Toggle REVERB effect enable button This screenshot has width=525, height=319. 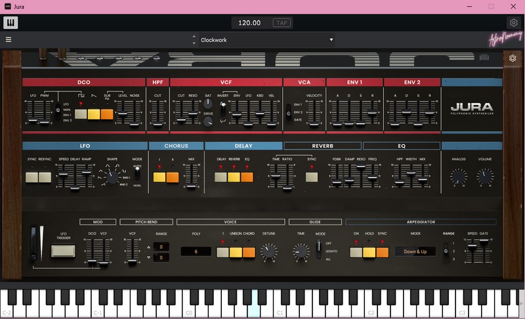pos(234,178)
